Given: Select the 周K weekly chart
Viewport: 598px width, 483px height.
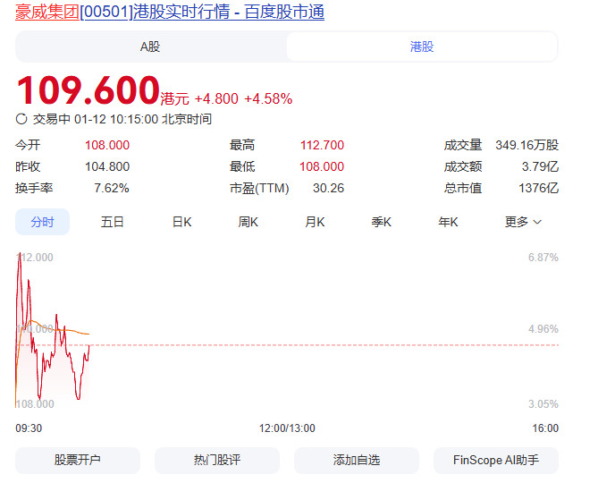Looking at the screenshot, I should point(248,222).
